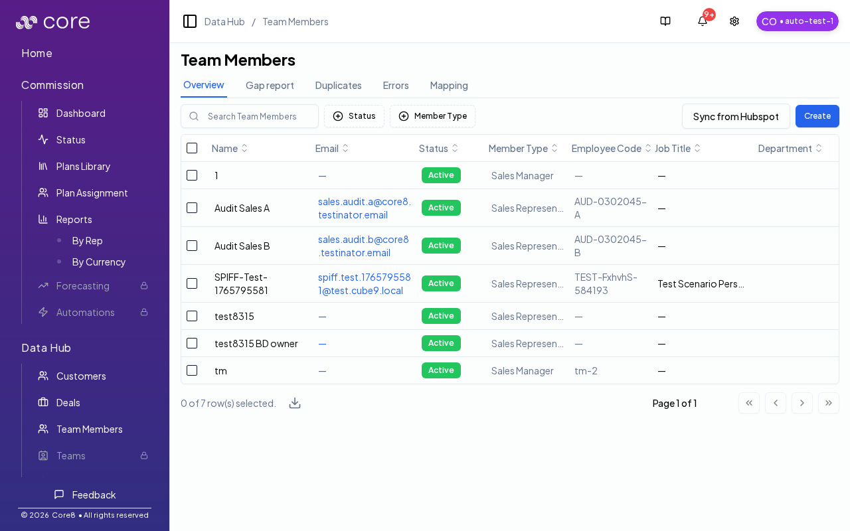Sort by the Email column chevron

pyautogui.click(x=346, y=148)
